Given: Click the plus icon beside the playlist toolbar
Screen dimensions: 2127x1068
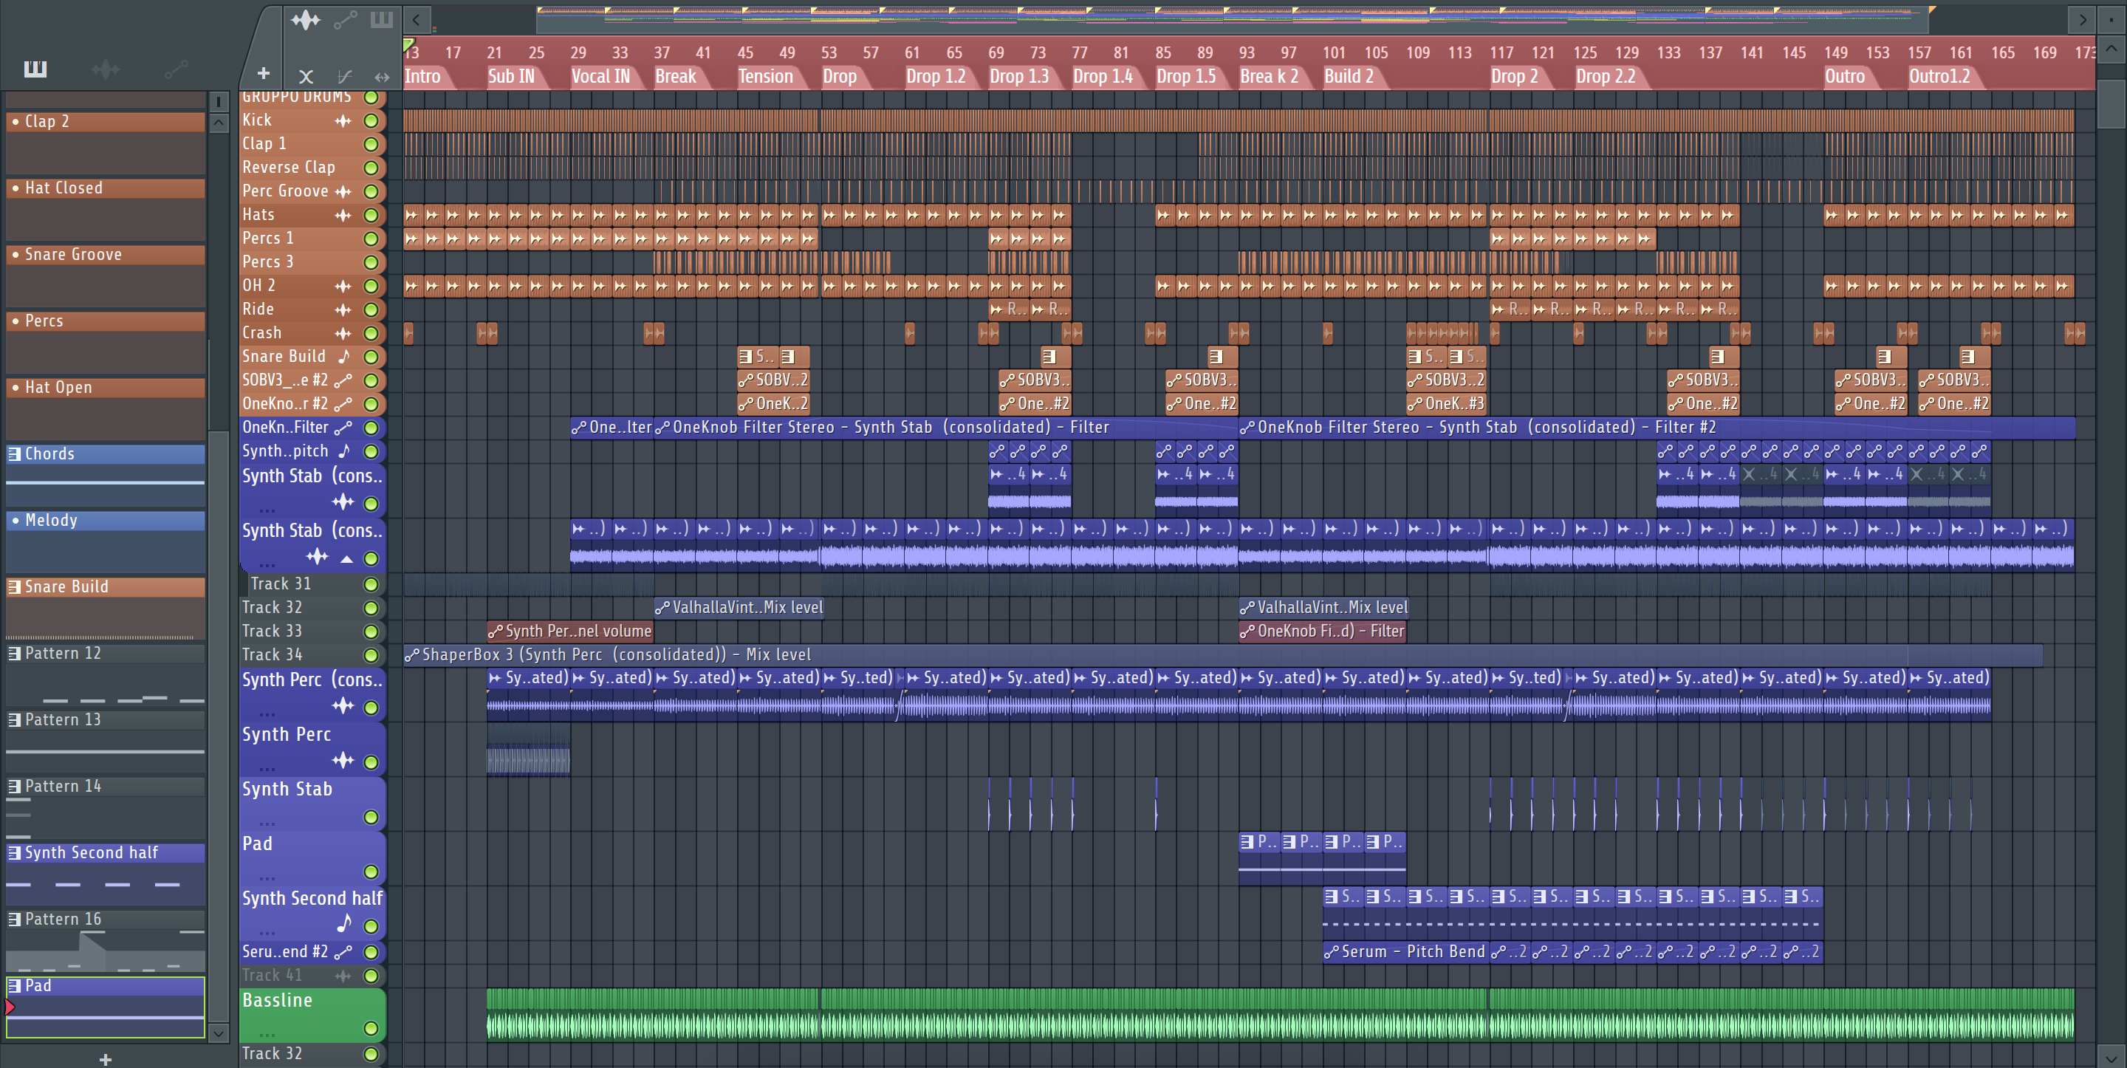Looking at the screenshot, I should click(264, 74).
